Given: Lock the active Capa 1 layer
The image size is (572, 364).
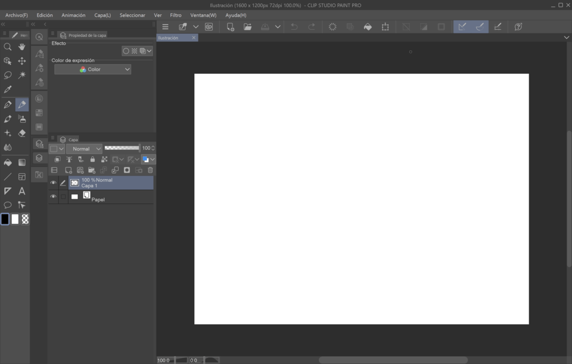Looking at the screenshot, I should pyautogui.click(x=92, y=159).
